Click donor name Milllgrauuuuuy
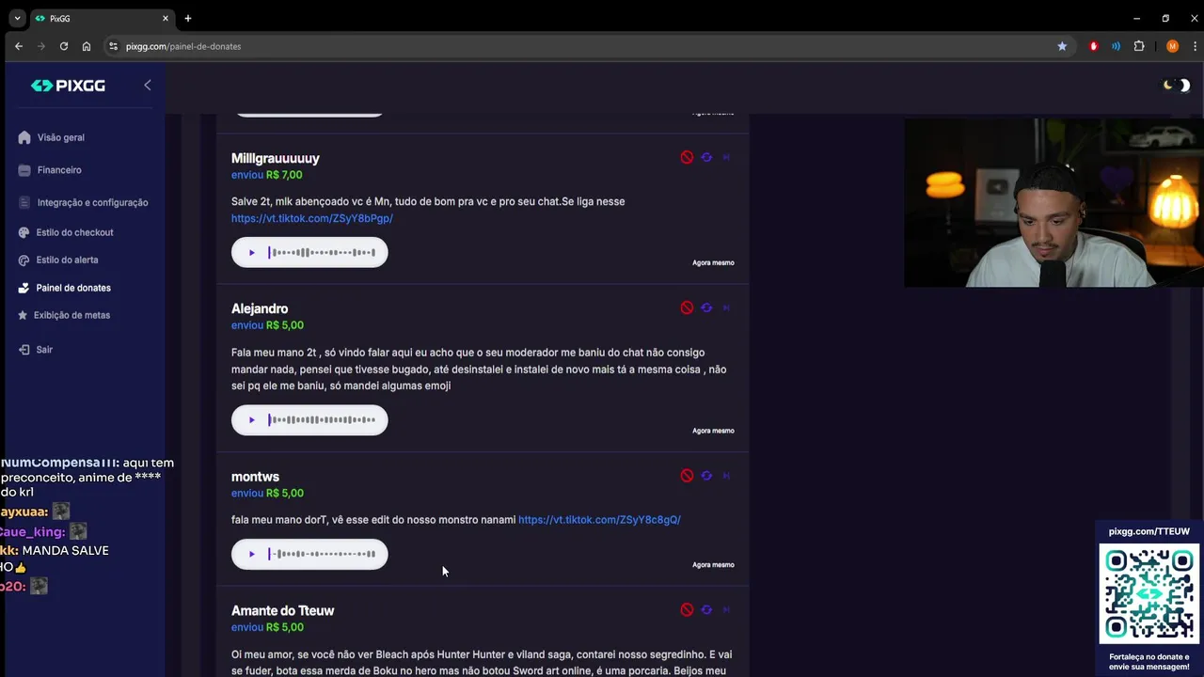This screenshot has height=677, width=1204. pyautogui.click(x=276, y=158)
